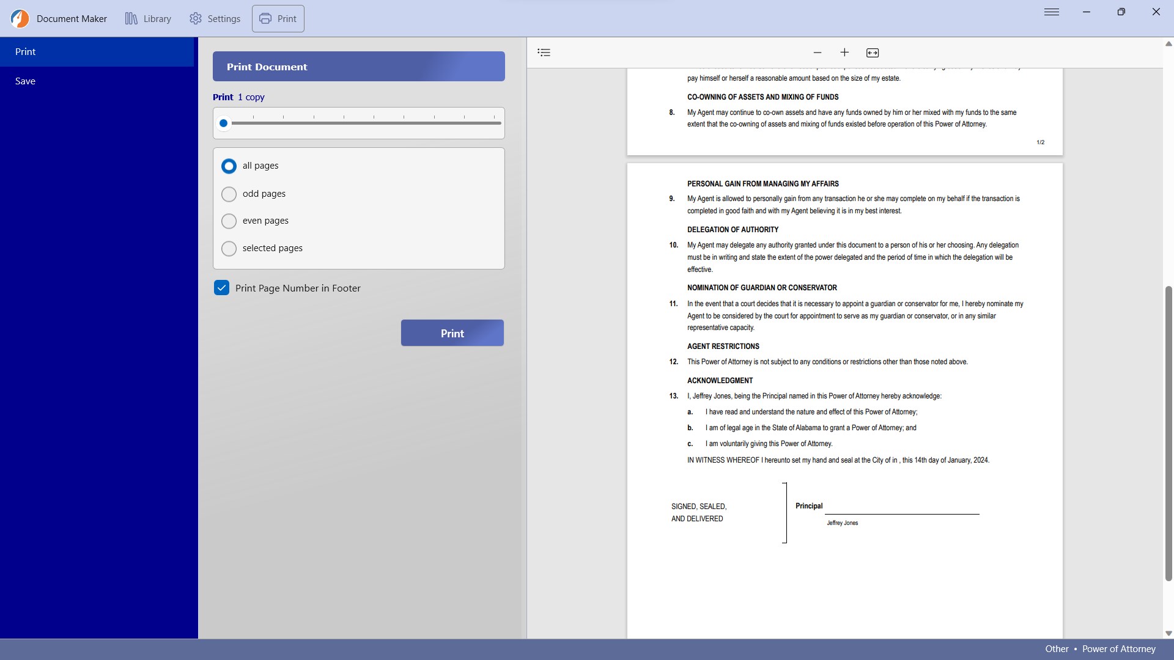Viewport: 1174px width, 660px height.
Task: Open the Library section
Action: tap(147, 18)
